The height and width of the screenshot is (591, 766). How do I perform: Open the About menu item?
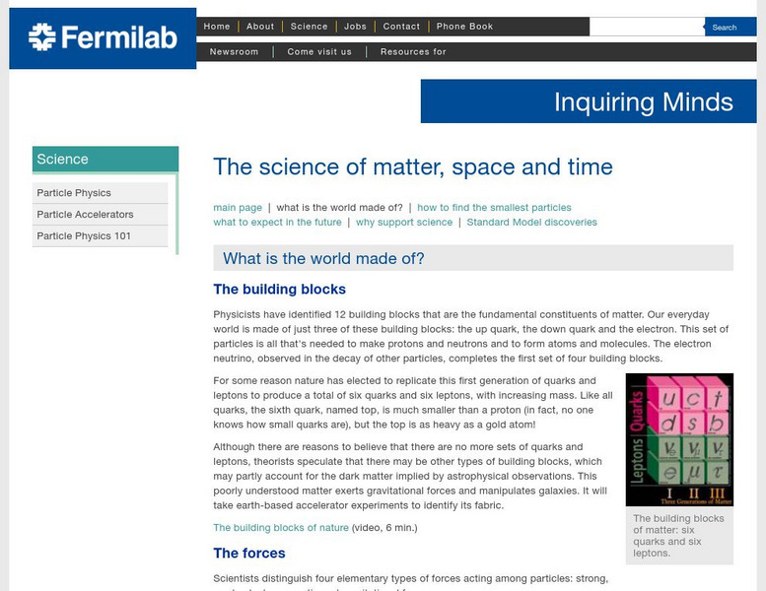tap(260, 27)
